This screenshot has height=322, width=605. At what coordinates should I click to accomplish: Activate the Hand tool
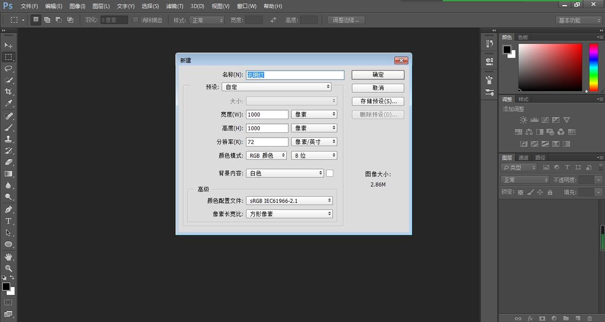pyautogui.click(x=9, y=257)
